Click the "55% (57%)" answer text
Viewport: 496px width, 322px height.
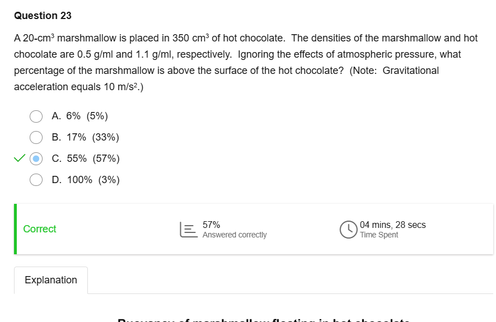coord(86,158)
